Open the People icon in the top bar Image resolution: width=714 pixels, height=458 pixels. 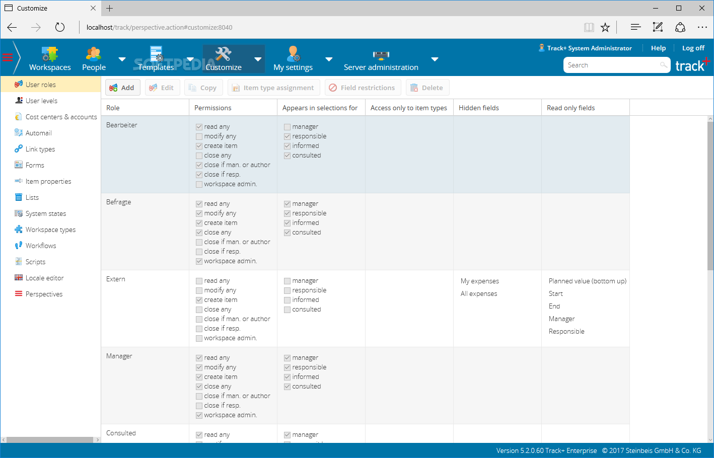94,54
